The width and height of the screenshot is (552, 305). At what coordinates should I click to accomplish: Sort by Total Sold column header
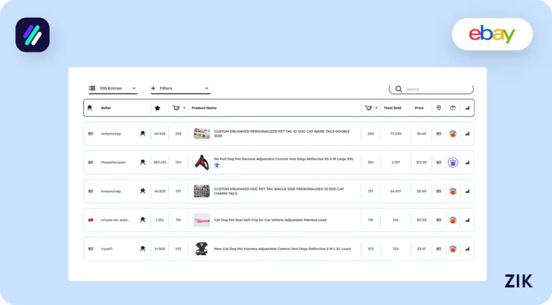pyautogui.click(x=392, y=108)
